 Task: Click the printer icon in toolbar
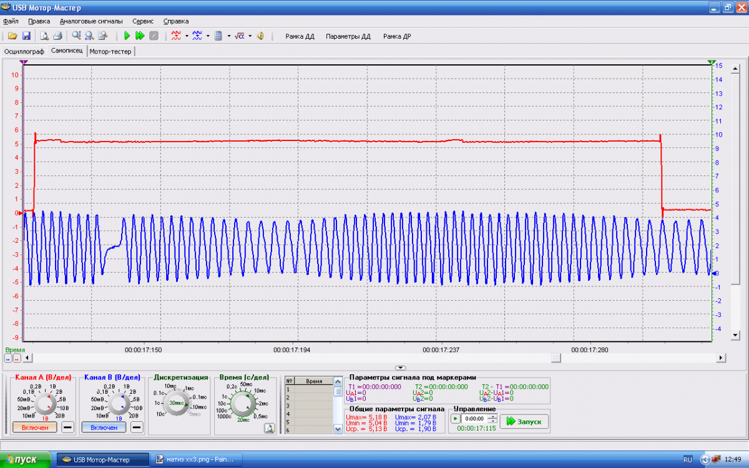tap(57, 36)
